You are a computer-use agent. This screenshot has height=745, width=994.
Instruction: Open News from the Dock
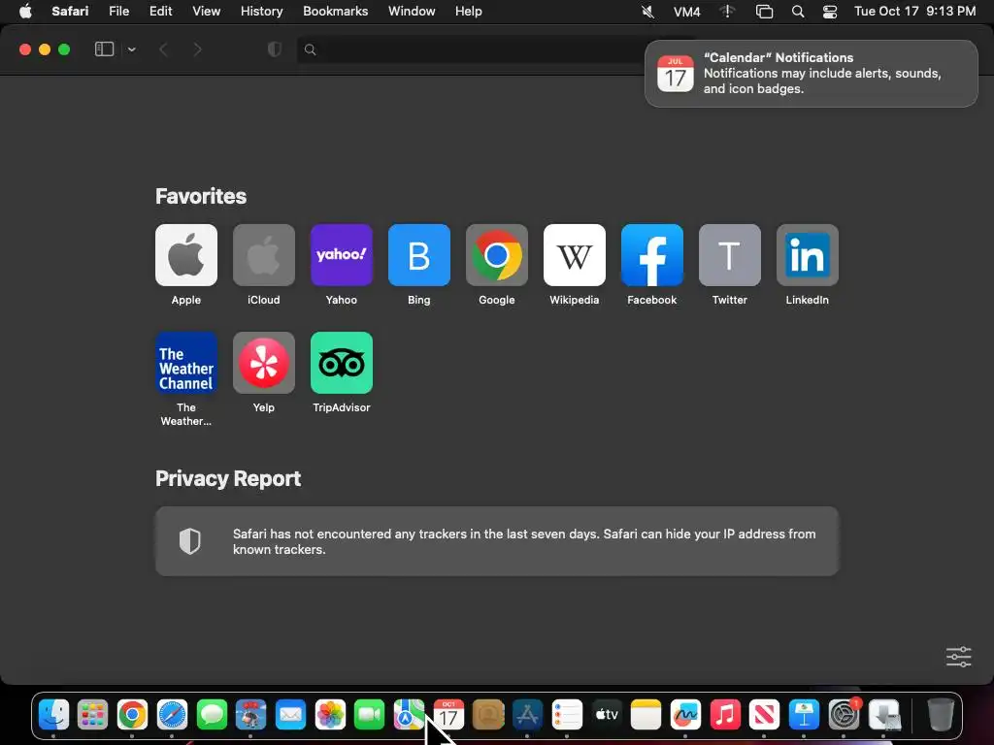pyautogui.click(x=764, y=715)
